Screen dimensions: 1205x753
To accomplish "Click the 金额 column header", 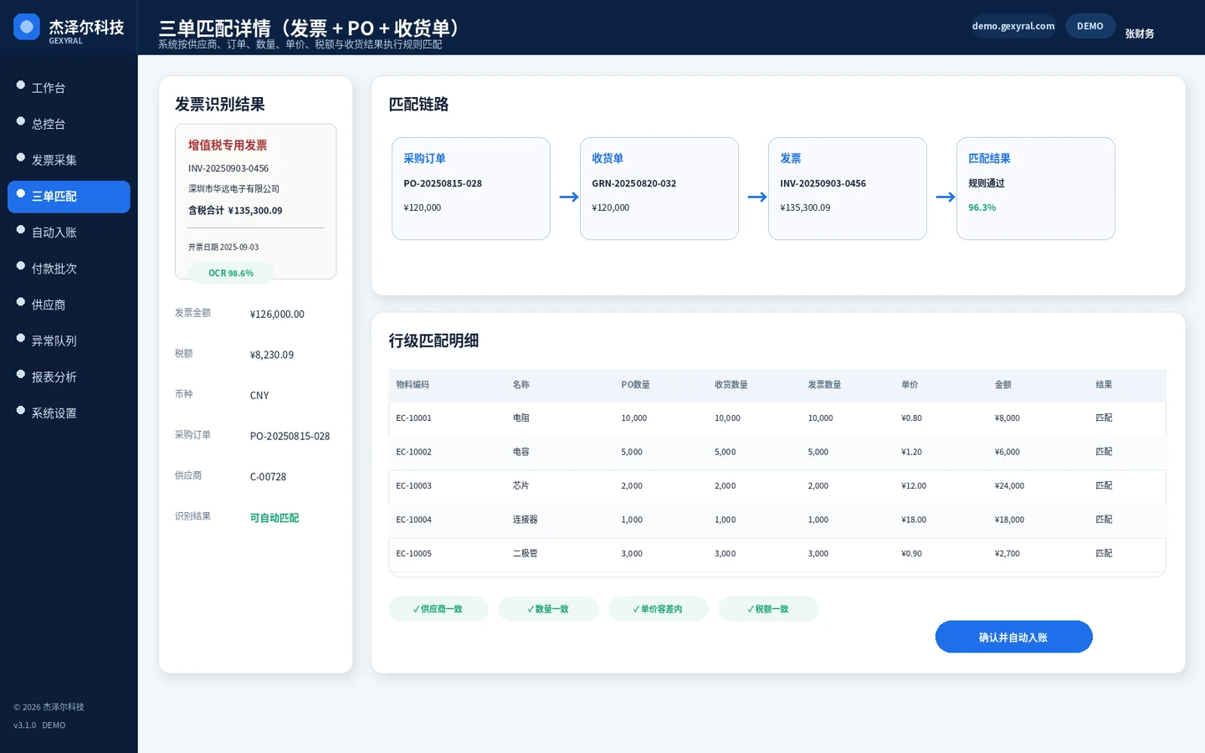I will coord(1002,385).
